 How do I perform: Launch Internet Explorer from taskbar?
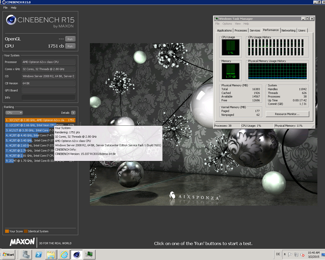click(64, 254)
